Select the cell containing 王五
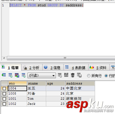The width and height of the screenshot is (115, 114). [37, 88]
